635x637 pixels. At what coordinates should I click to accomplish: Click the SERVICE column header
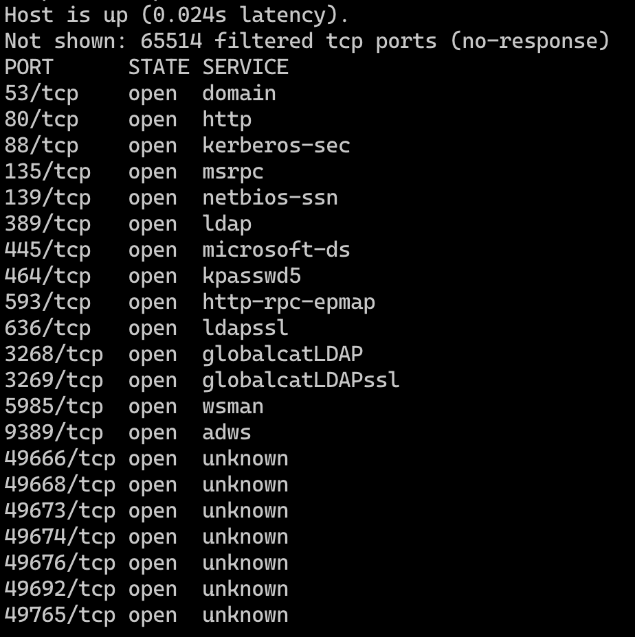245,67
